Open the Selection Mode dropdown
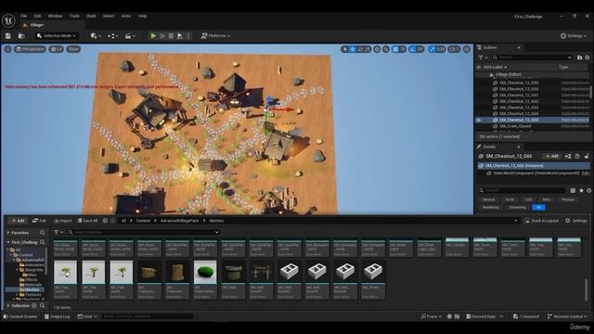594x334 pixels. click(58, 35)
